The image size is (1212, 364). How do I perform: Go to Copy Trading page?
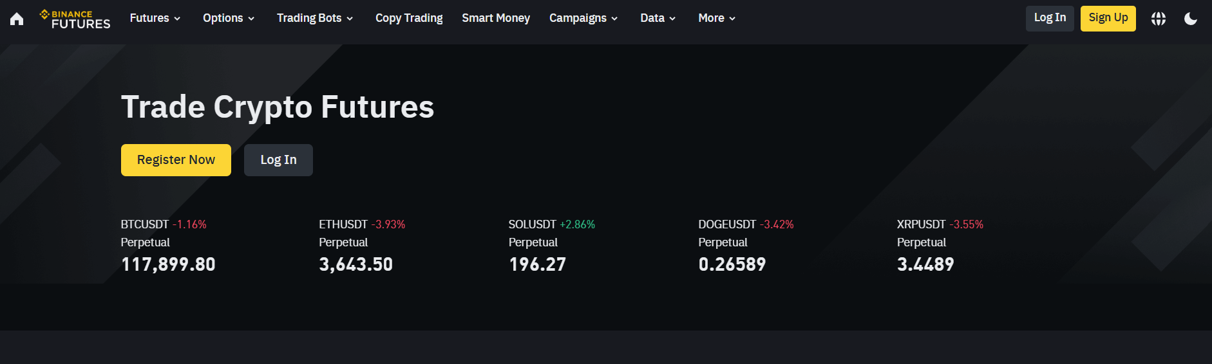(409, 18)
